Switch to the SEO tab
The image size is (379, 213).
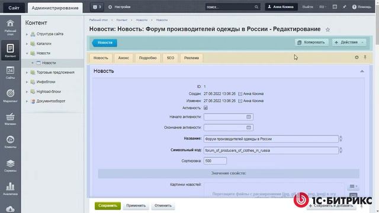[x=171, y=58]
